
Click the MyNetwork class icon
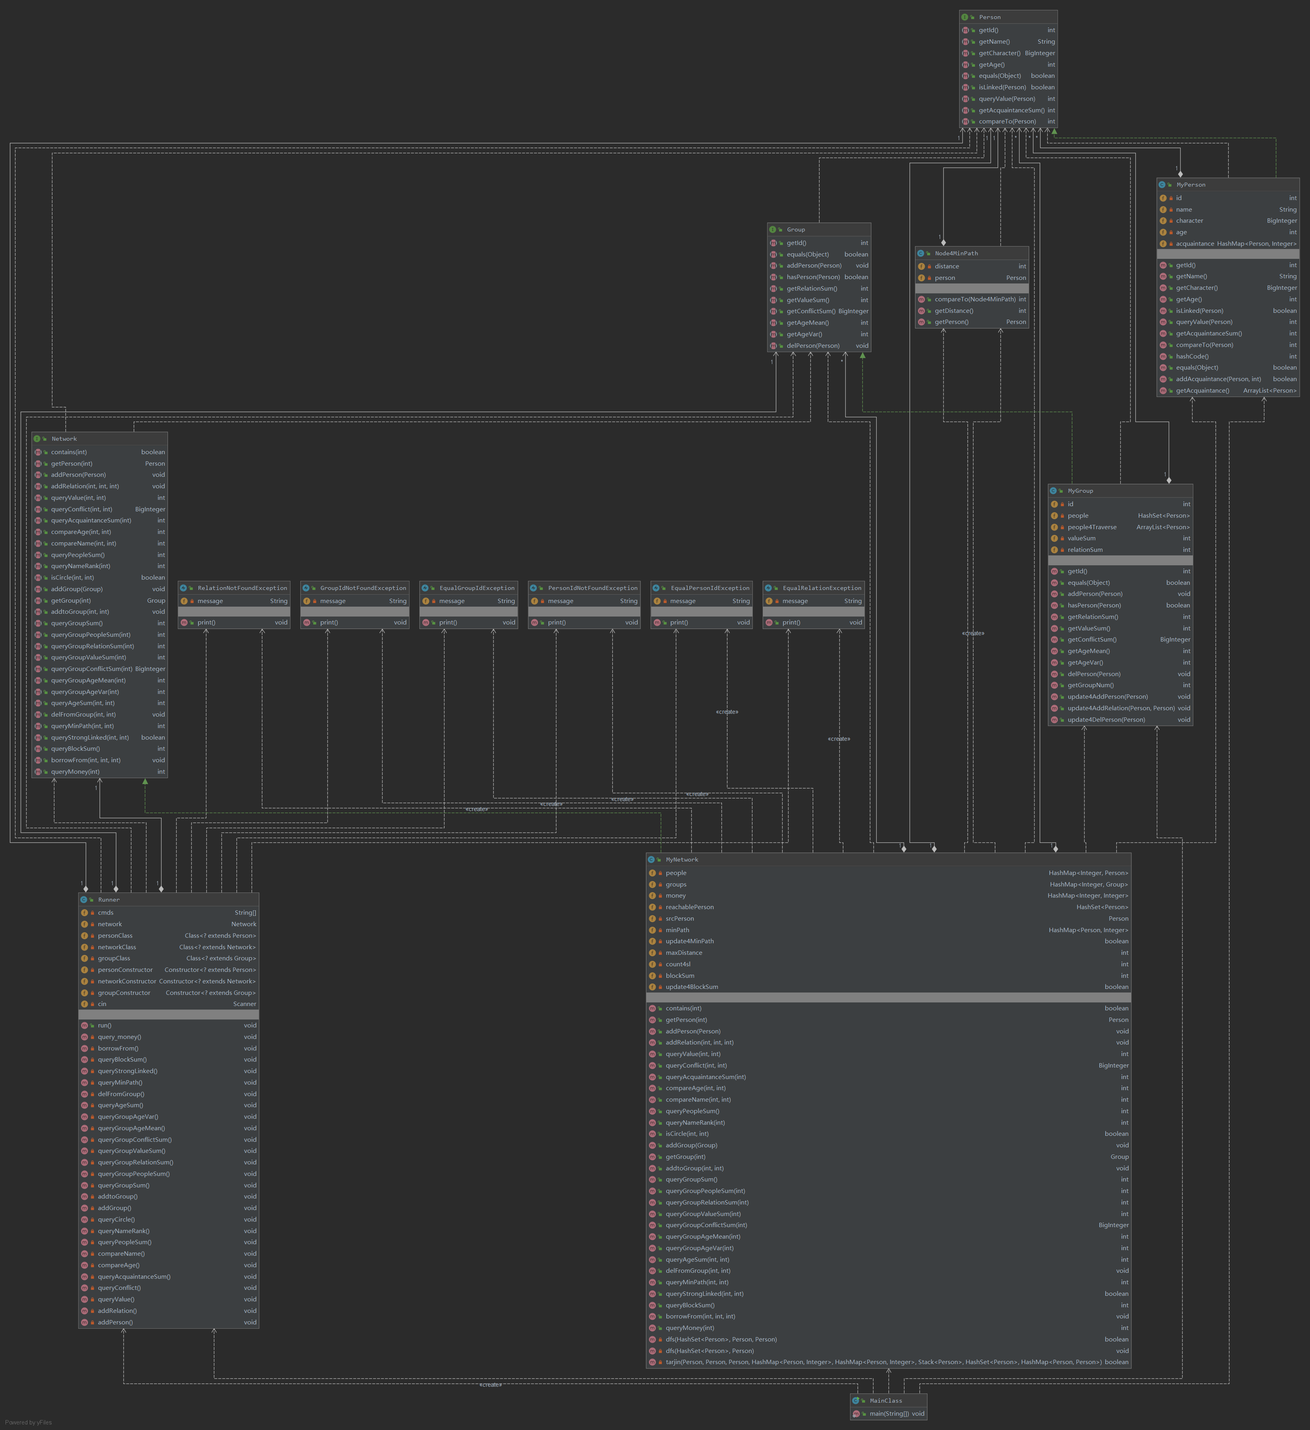652,860
